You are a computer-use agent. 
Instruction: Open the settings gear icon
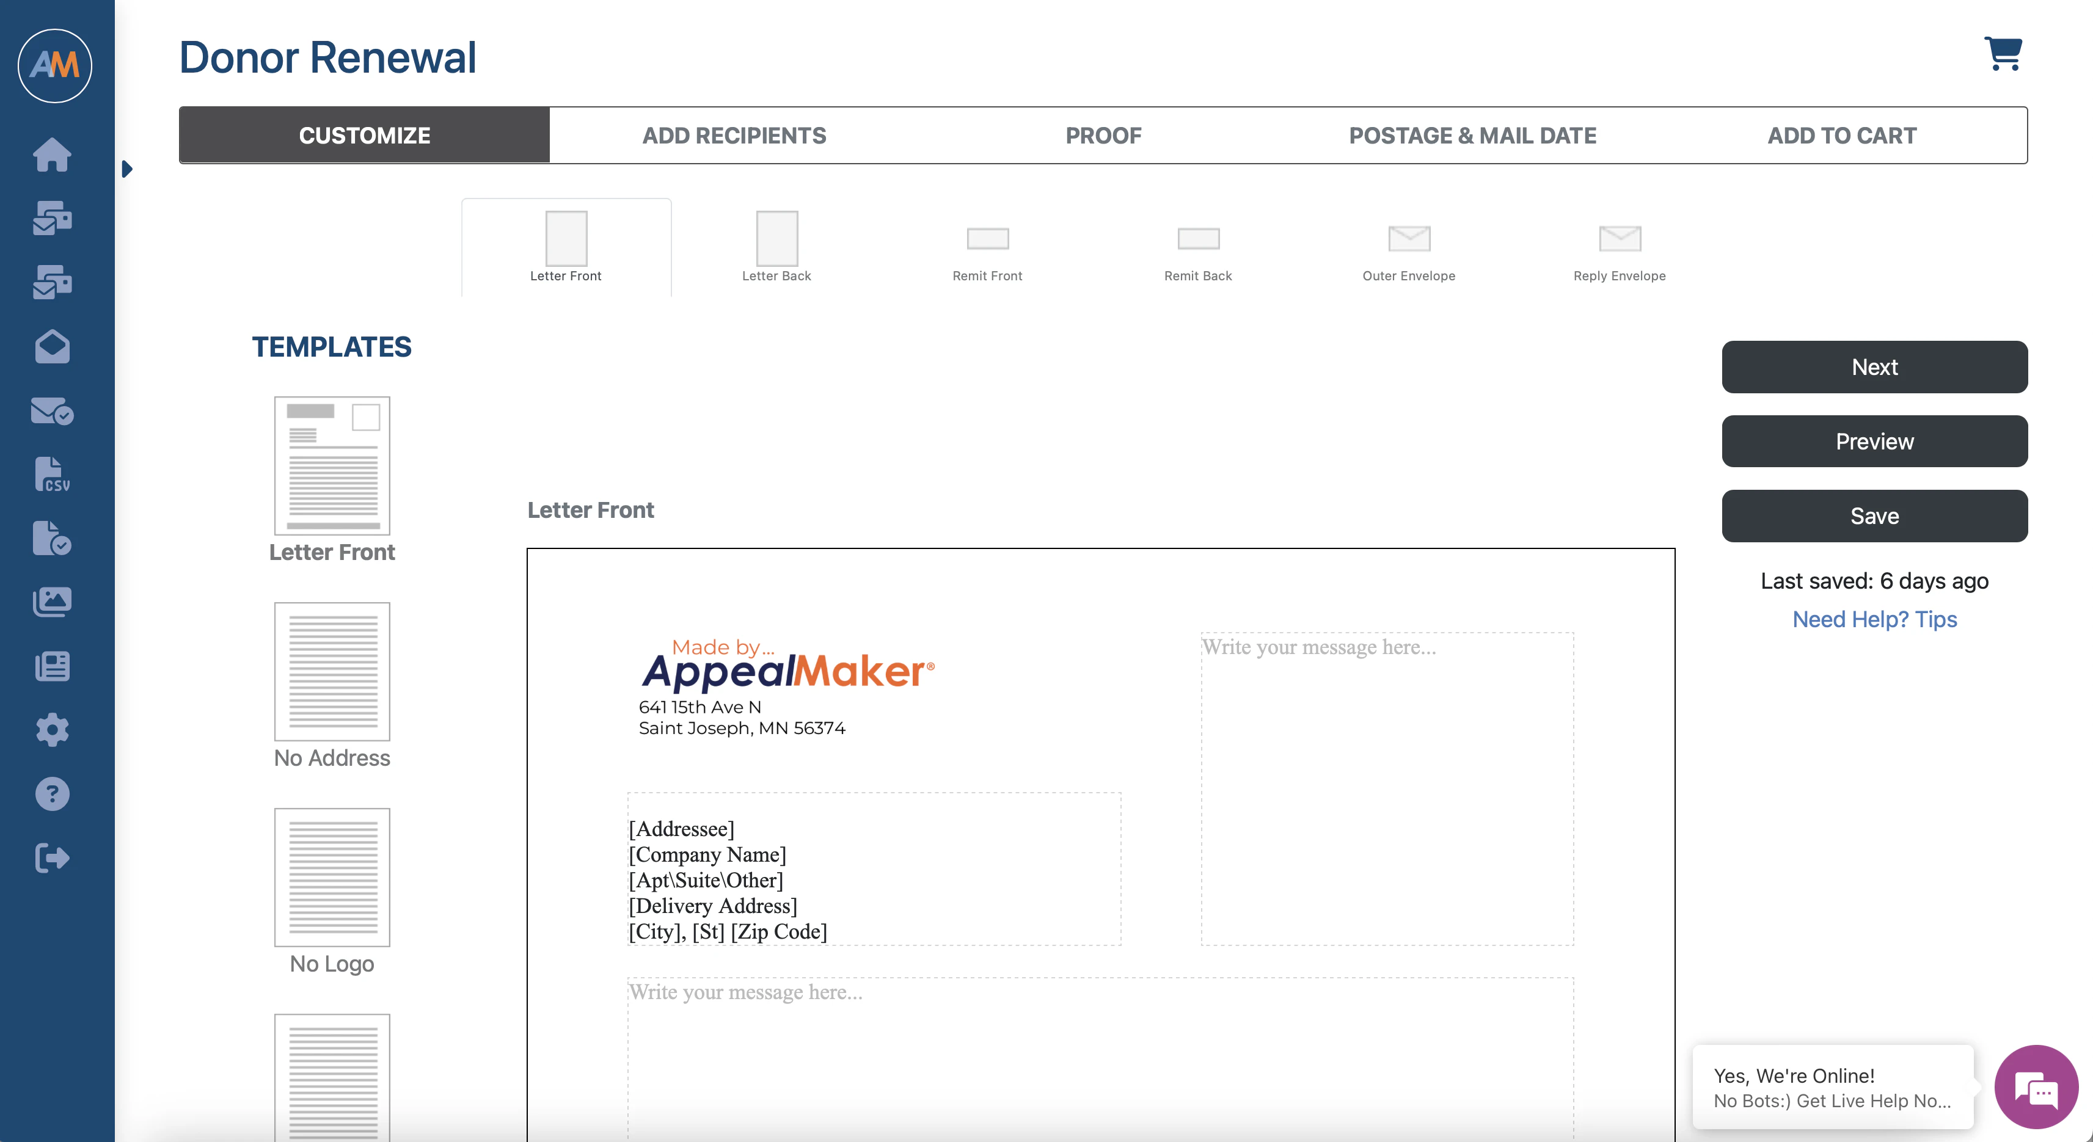click(53, 729)
